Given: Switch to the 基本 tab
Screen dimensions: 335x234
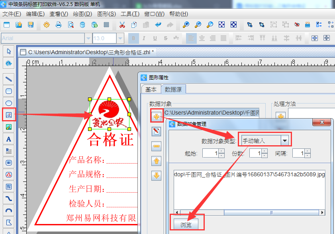Looking at the screenshot, I should click(151, 90).
